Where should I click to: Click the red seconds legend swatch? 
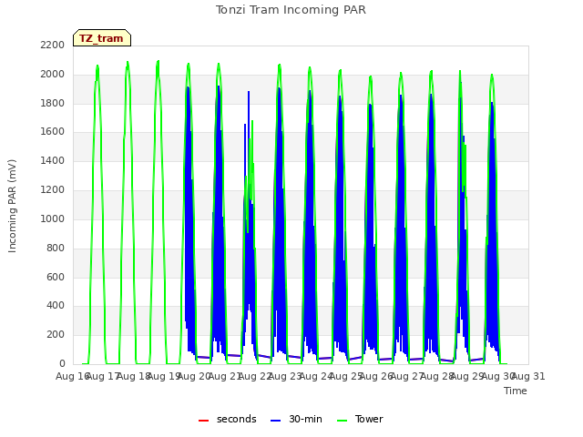pyautogui.click(x=204, y=421)
